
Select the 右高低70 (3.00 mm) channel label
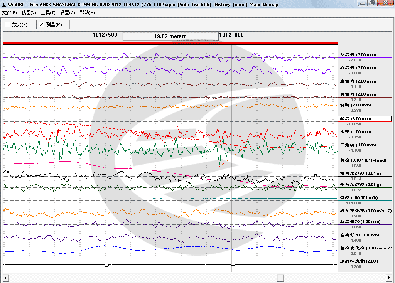pyautogui.click(x=360, y=235)
